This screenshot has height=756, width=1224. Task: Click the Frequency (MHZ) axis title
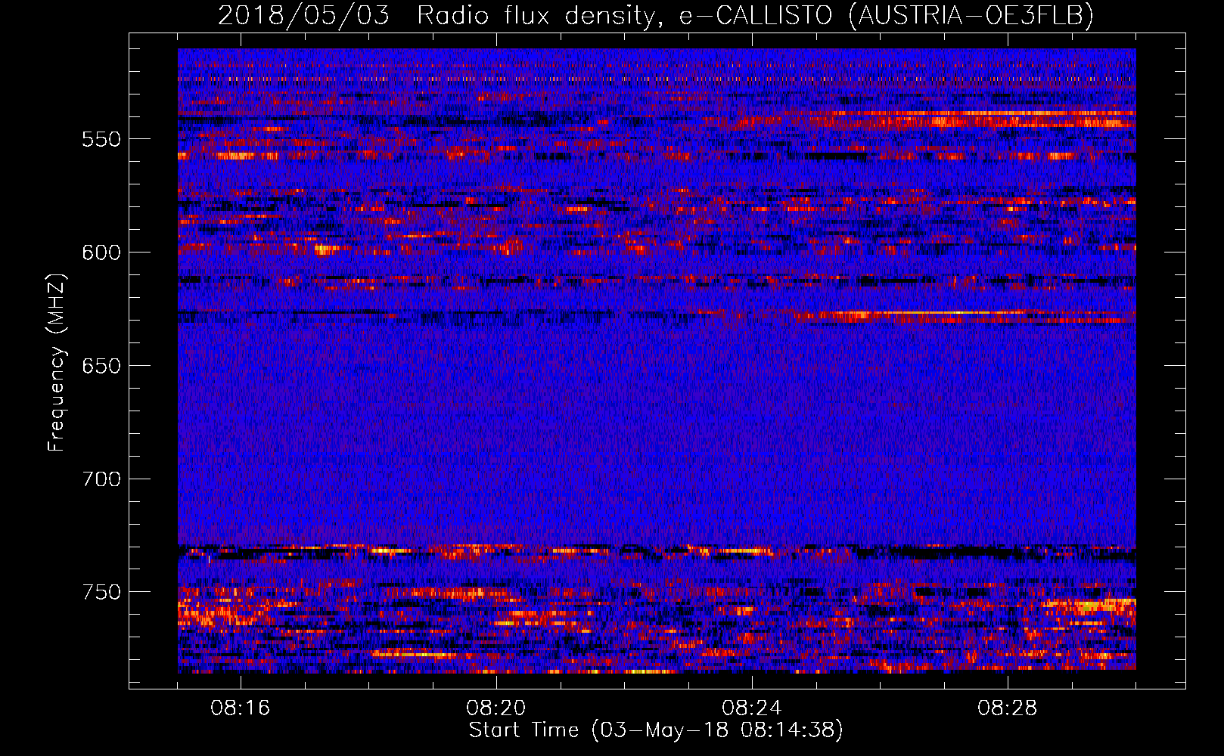pos(57,362)
